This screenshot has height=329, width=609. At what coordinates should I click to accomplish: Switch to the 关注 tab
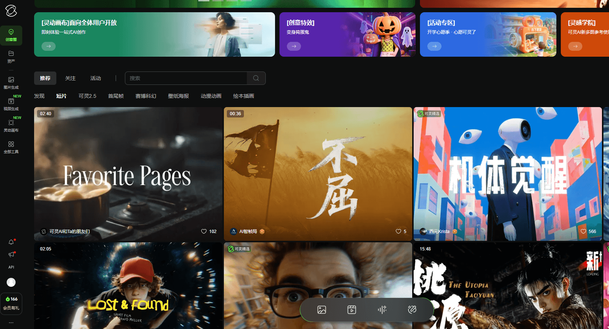[x=70, y=78]
